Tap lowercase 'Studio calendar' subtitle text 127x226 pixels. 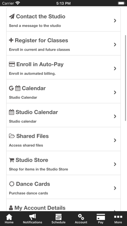[x=23, y=121]
